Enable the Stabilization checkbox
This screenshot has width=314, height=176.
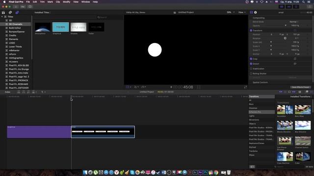click(x=251, y=68)
